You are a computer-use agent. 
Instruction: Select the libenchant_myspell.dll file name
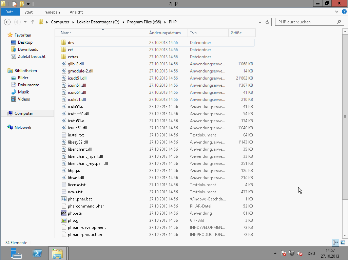coord(88,164)
